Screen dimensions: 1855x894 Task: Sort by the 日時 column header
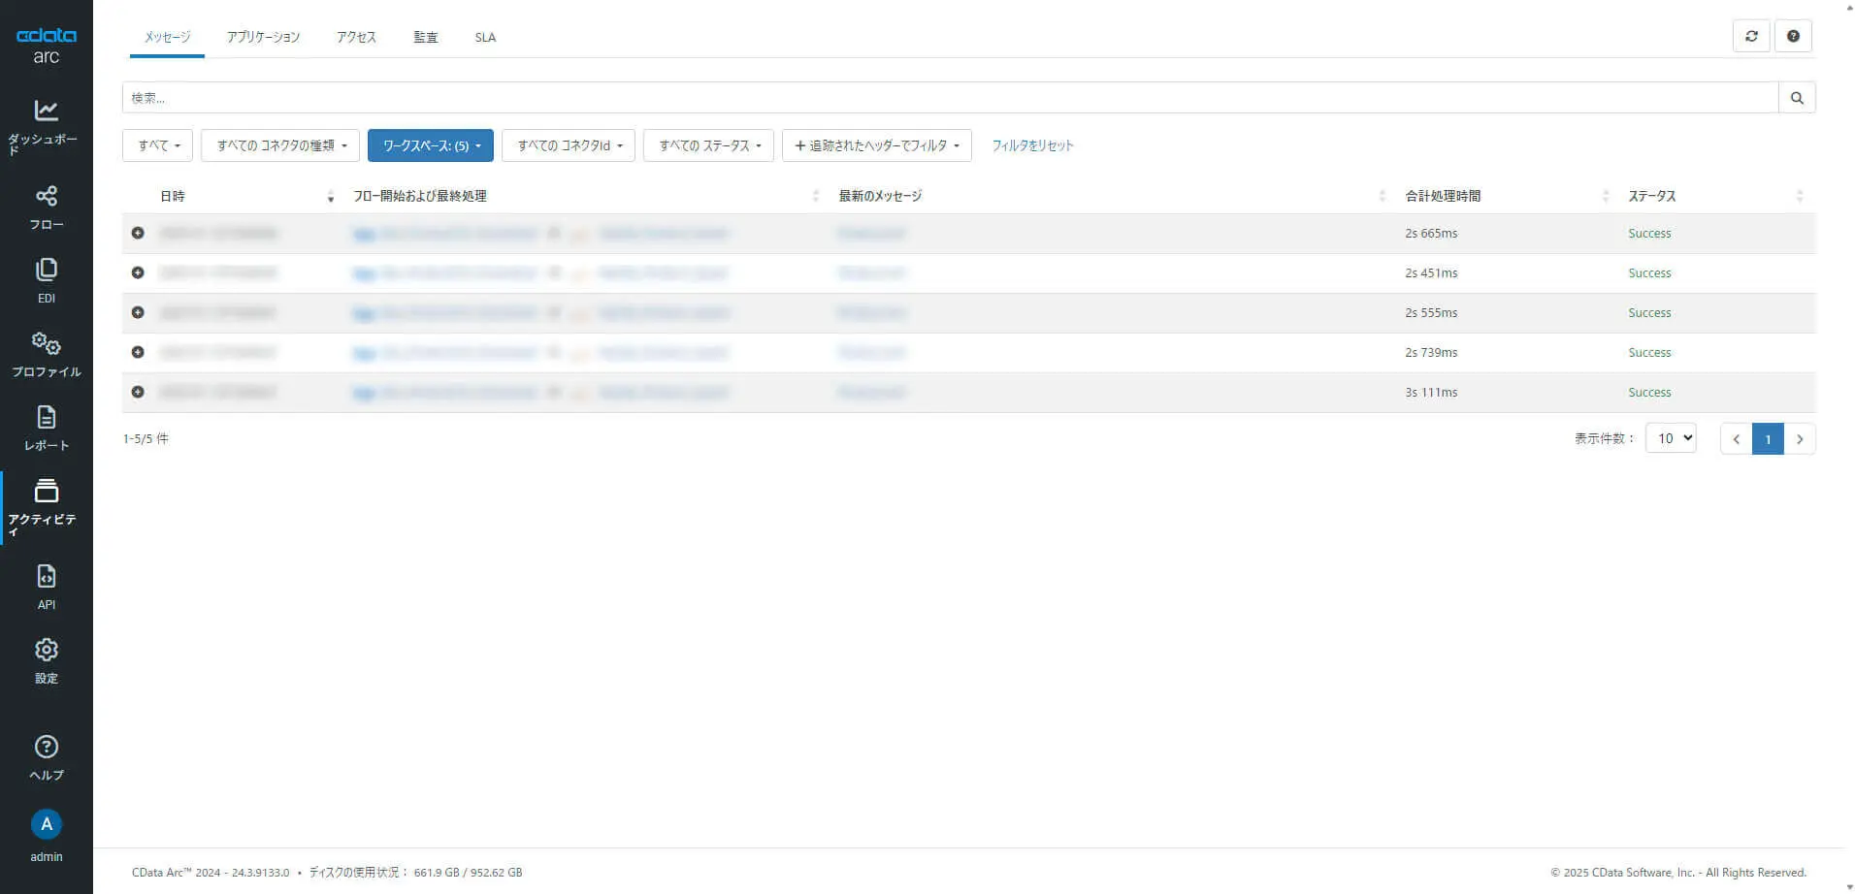click(x=246, y=196)
